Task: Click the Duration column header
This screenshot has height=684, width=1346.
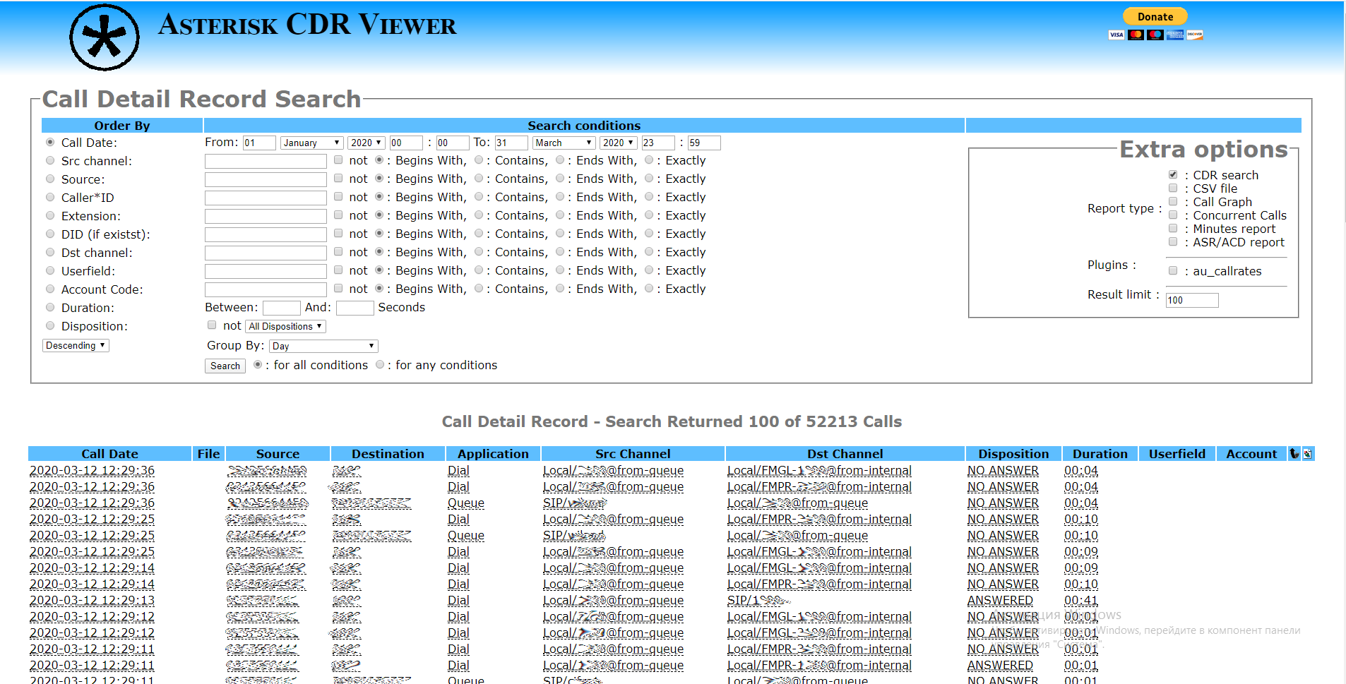Action: (x=1100, y=454)
